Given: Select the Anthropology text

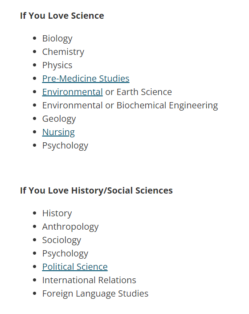Looking at the screenshot, I should pos(70,227).
